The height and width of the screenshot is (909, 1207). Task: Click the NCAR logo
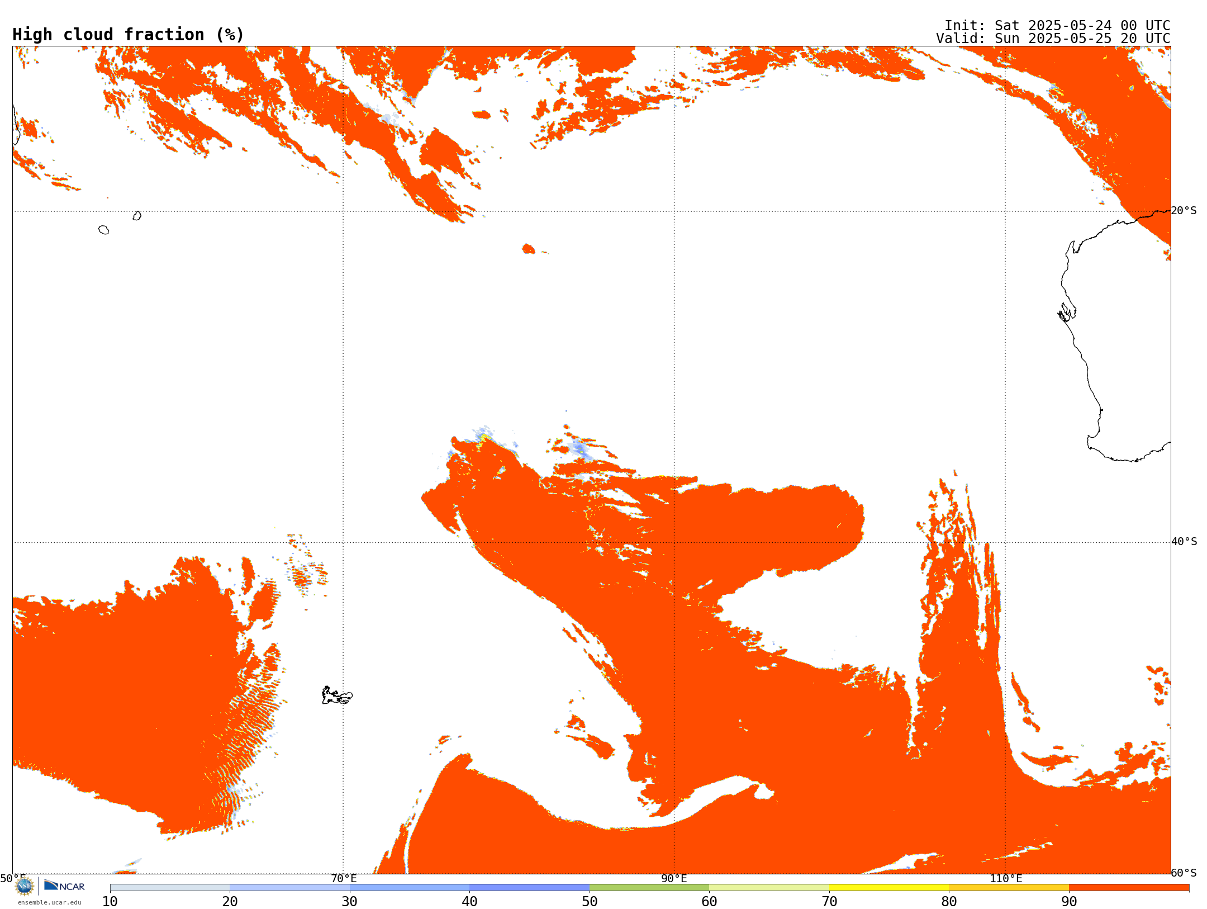point(64,886)
